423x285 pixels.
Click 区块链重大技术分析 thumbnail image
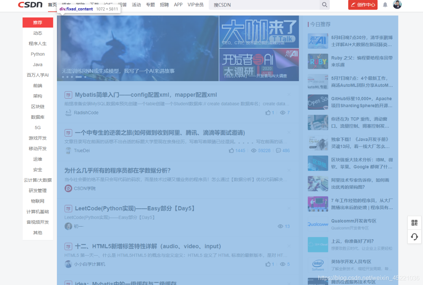(x=318, y=163)
